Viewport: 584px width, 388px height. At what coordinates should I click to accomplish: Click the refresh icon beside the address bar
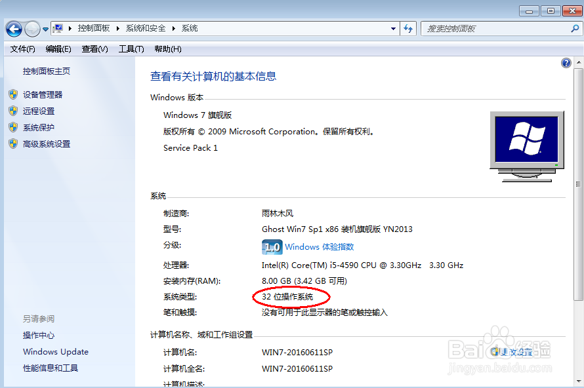pos(408,29)
